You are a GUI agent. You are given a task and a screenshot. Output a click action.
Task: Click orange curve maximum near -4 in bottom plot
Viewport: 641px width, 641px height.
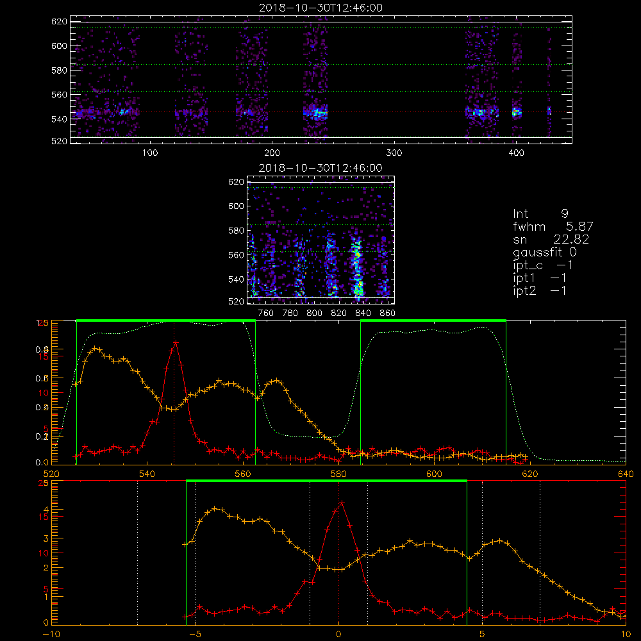(x=215, y=508)
